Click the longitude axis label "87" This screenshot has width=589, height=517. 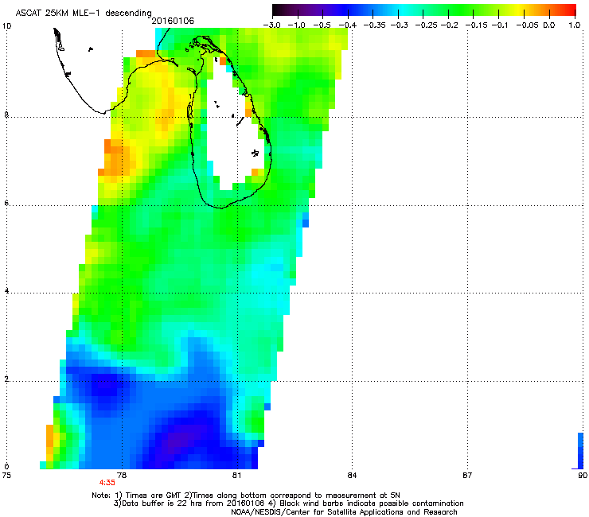[467, 475]
